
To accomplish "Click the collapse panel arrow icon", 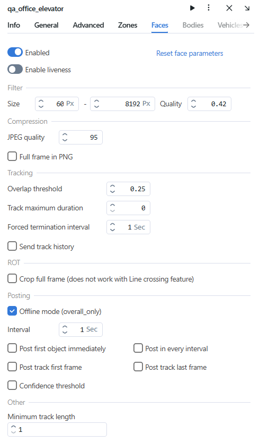I will click(x=247, y=8).
